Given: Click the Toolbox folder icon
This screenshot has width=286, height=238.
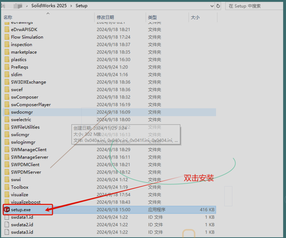Looking at the screenshot, I should click(7, 187).
